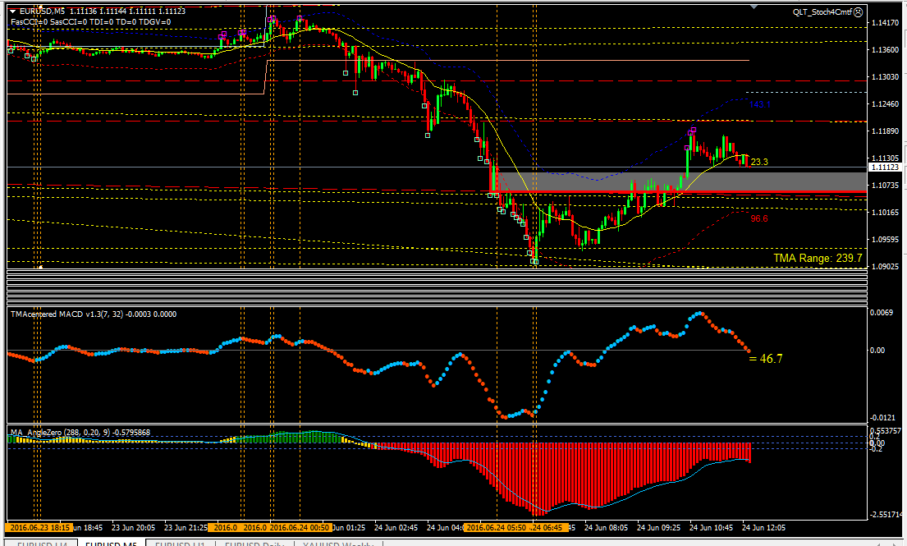Switch to the XAUUSD,Weekly chart tab
The height and width of the screenshot is (546, 907).
point(338,544)
